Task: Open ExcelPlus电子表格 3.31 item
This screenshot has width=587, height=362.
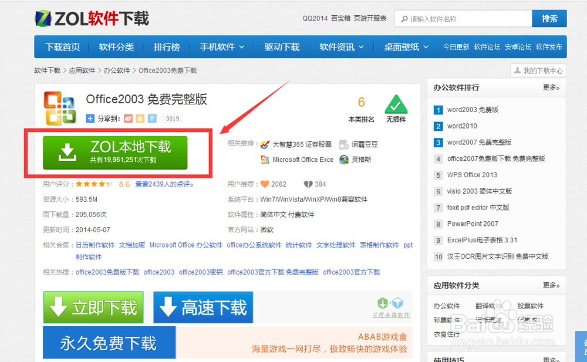Action: click(x=482, y=240)
